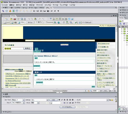Insert unordered list ul icon
128x114 pixels.
[51, 11]
